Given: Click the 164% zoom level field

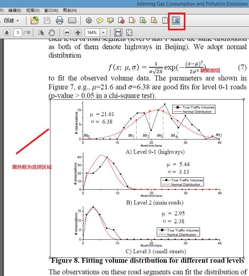Looking at the screenshot, I should (92, 33).
